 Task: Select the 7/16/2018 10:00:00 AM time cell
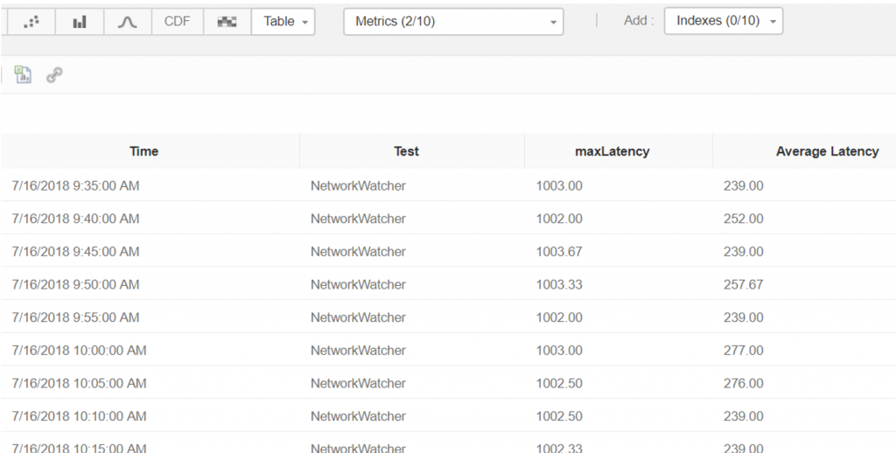pos(79,350)
